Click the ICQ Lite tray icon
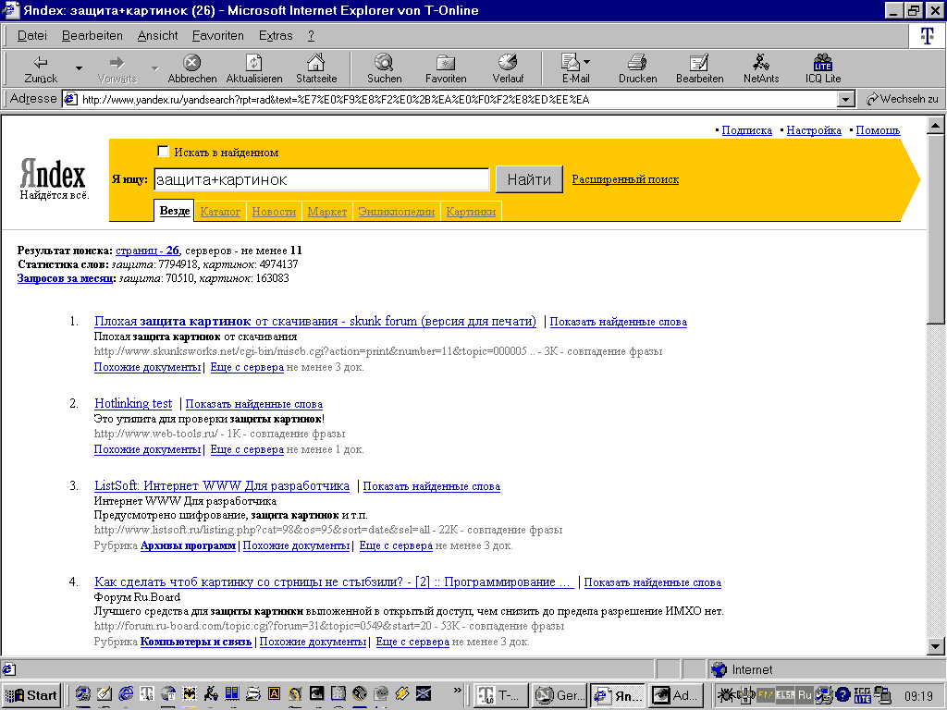Image resolution: width=947 pixels, height=710 pixels. [863, 695]
